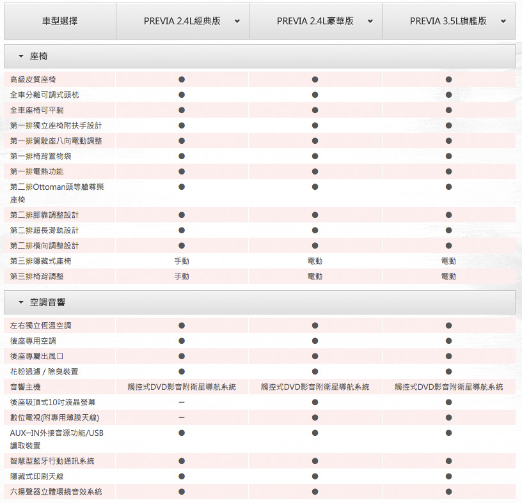Click 電動 under 3.5L旗艦版 for 第三排椅背調整
Screen dimensions: 522x503
point(448,276)
